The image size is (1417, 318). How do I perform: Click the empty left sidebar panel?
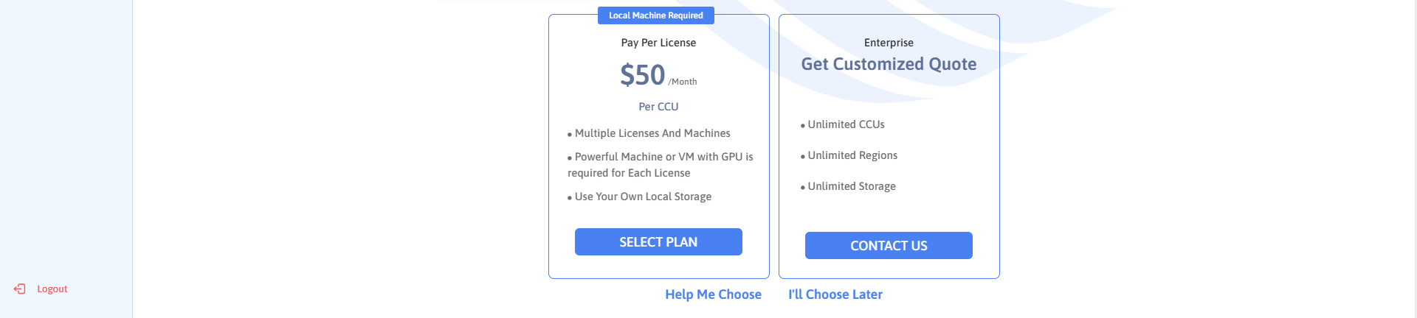pyautogui.click(x=66, y=132)
